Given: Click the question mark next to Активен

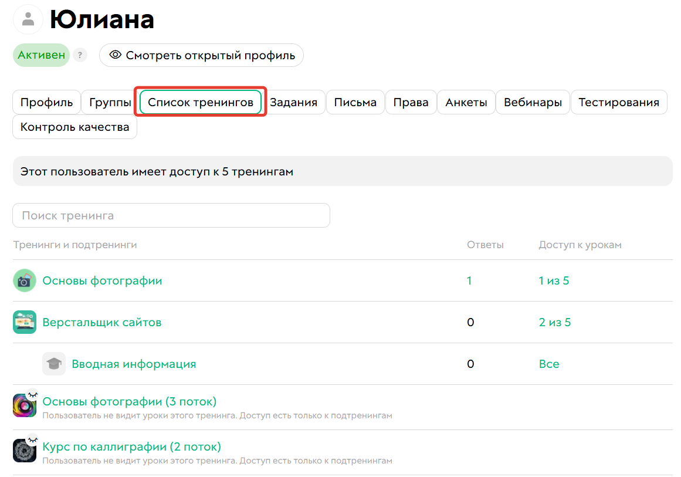Looking at the screenshot, I should [80, 55].
